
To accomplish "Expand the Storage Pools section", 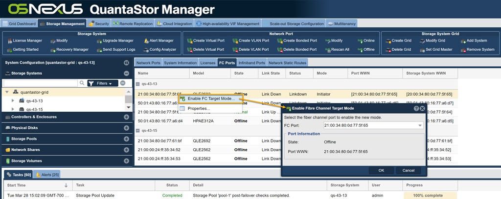I will click(126, 139).
